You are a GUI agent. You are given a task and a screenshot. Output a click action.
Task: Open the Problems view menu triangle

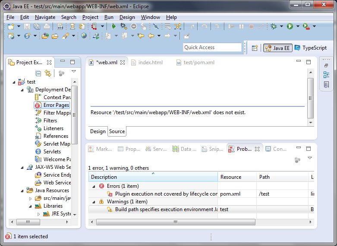coord(310,158)
